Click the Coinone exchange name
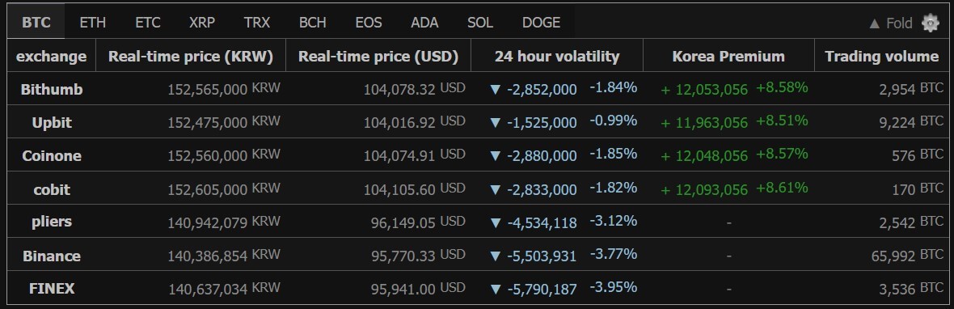The image size is (954, 309). click(x=52, y=156)
